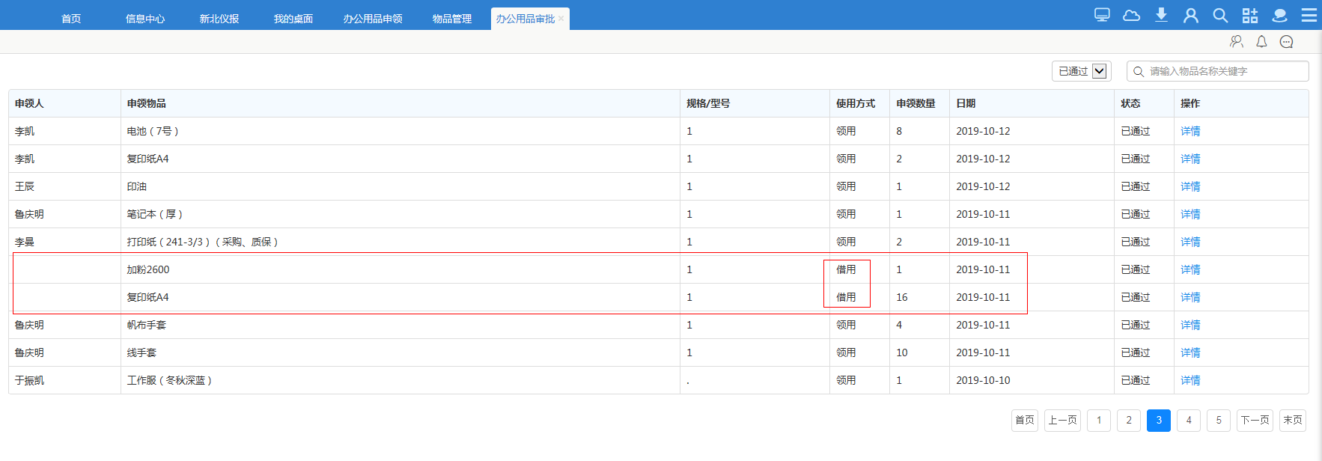
Task: Click the magnifier search icon in header
Action: pos(1220,15)
